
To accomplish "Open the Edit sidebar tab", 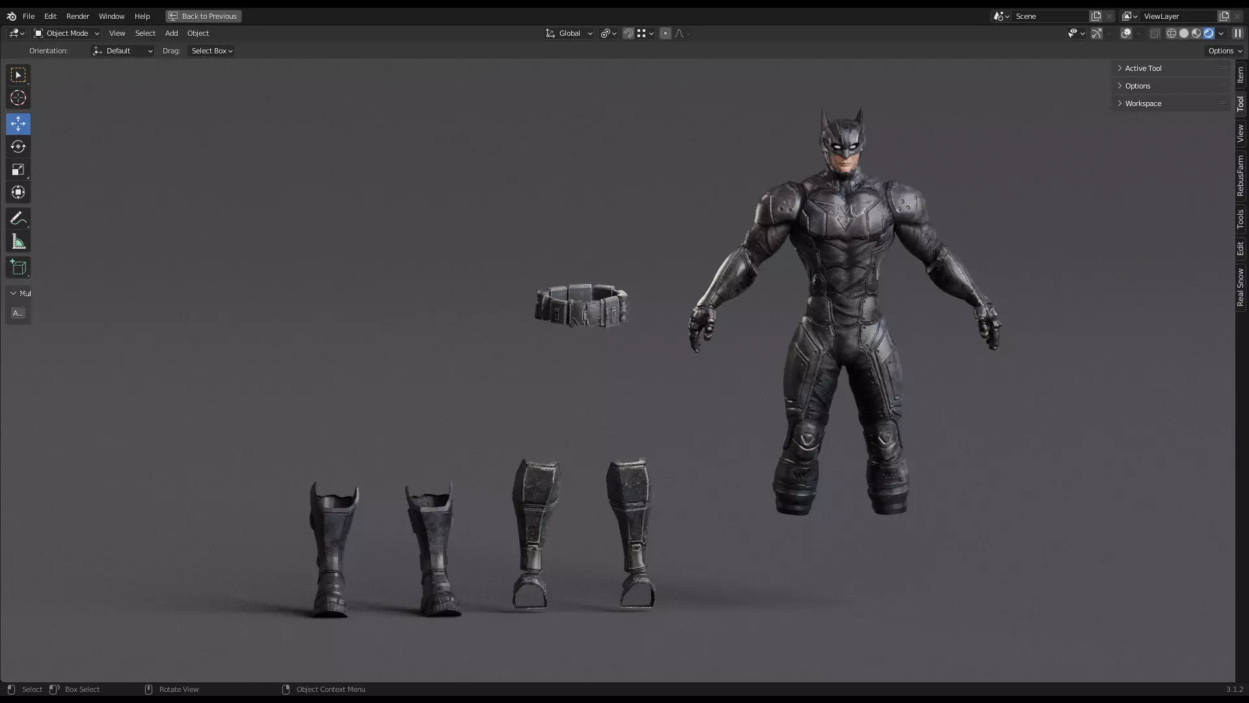I will click(x=1241, y=249).
